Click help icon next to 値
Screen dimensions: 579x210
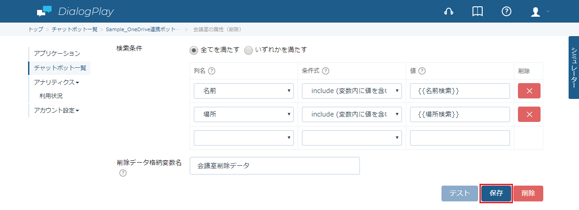point(422,71)
